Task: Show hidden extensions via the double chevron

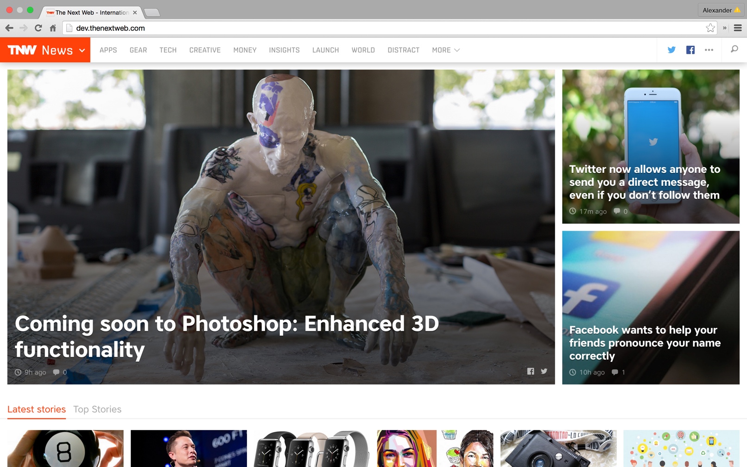Action: 725,28
